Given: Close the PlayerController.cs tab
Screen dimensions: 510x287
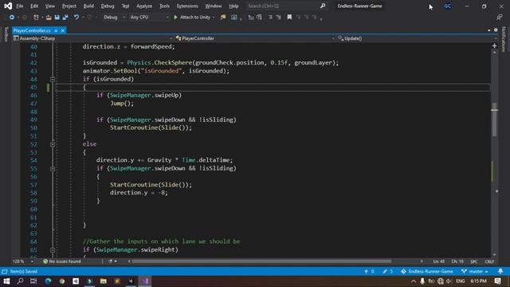Looking at the screenshot, I should coord(63,30).
